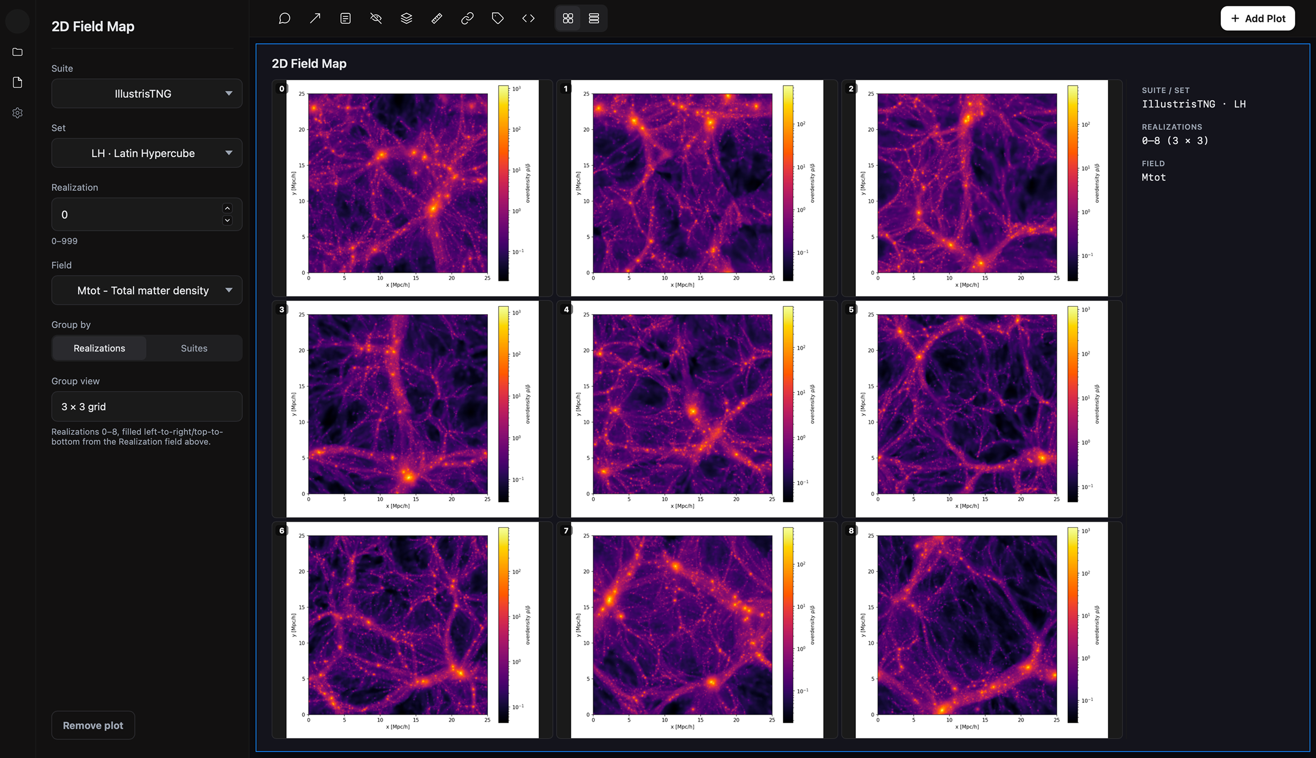Image resolution: width=1316 pixels, height=758 pixels.
Task: Select field map thumbnail numbered 3
Action: coord(412,409)
